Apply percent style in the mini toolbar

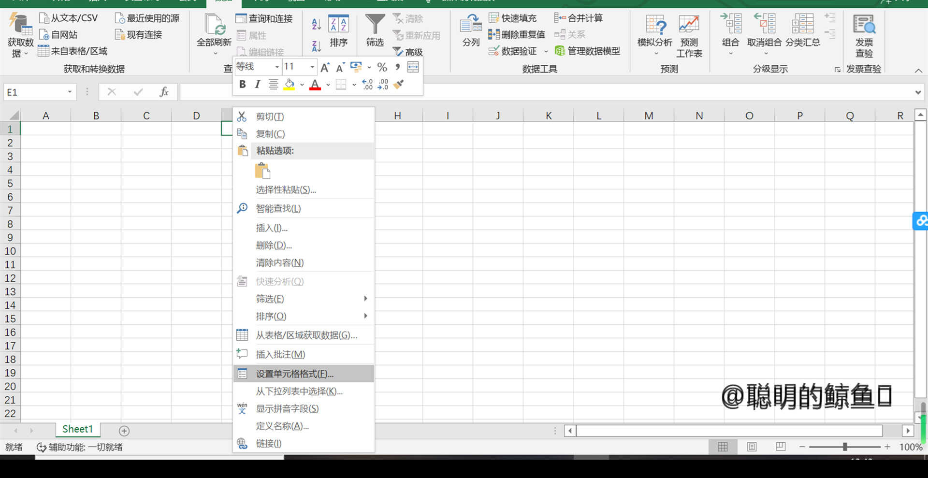[382, 67]
